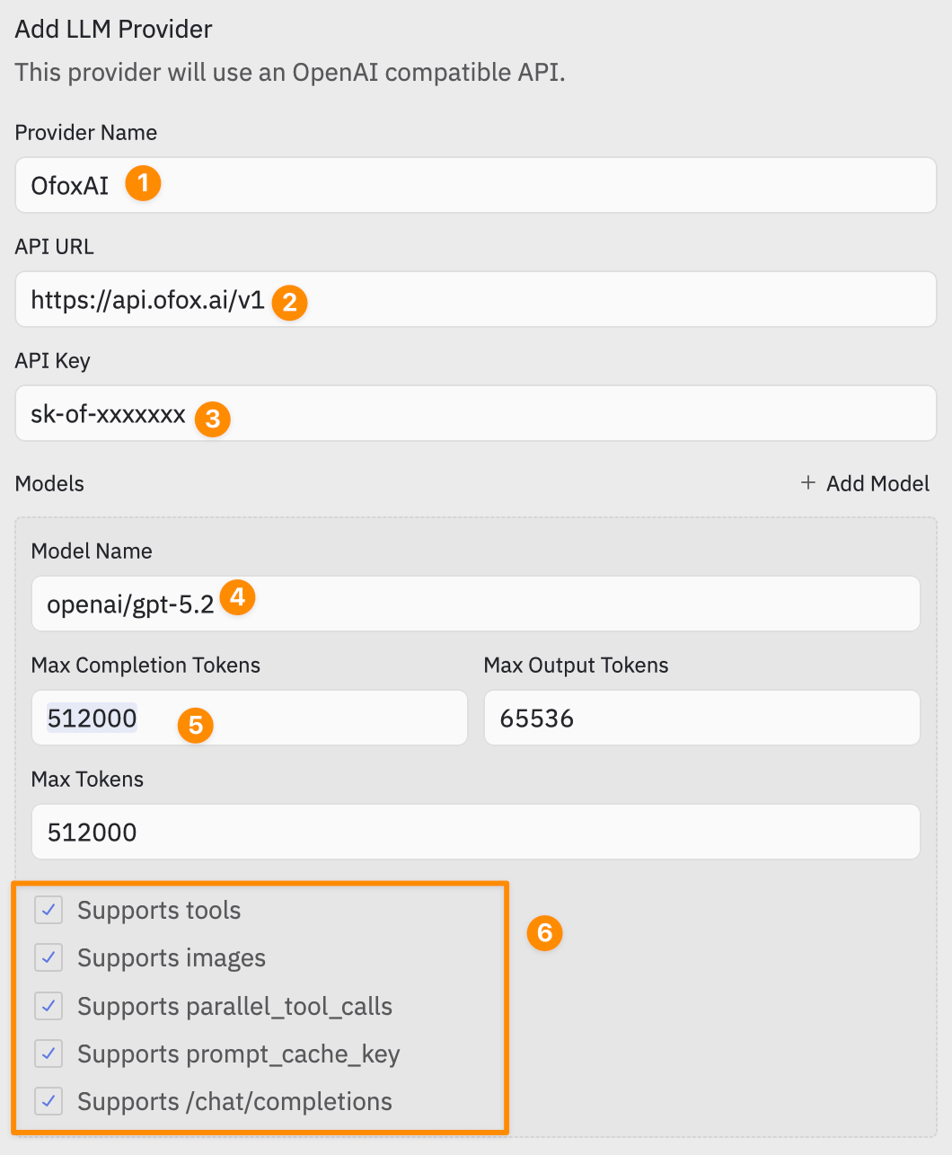The width and height of the screenshot is (952, 1155).
Task: Toggle the Supports tools checkbox
Action: [48, 910]
